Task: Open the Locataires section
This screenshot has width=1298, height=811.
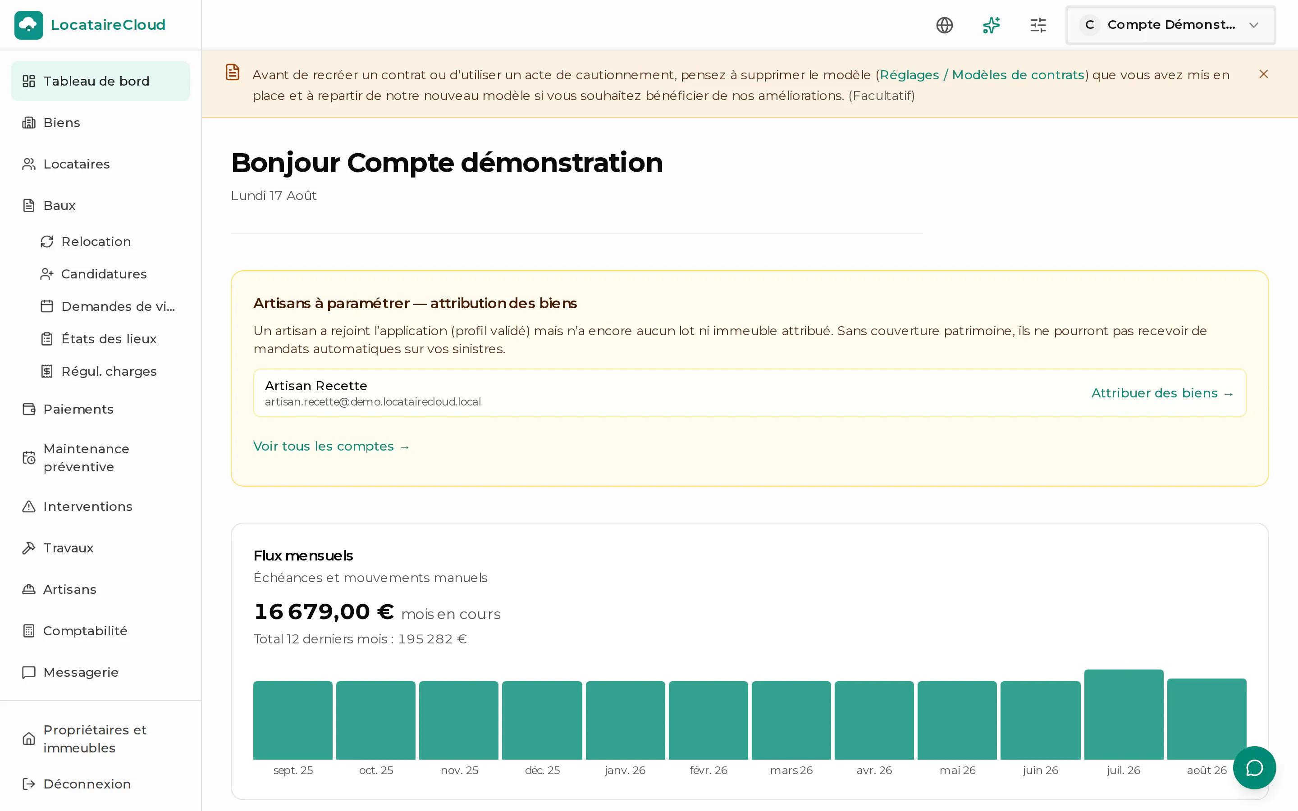Action: pyautogui.click(x=101, y=164)
